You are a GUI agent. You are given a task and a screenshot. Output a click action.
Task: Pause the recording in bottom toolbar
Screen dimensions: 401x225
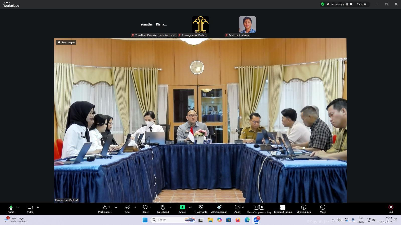click(256, 207)
